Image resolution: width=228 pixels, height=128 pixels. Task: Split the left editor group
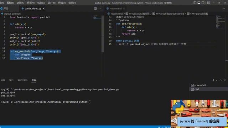95,9
